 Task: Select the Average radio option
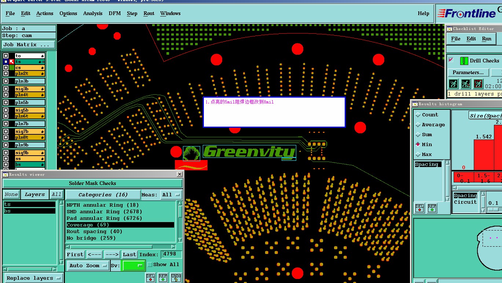tap(418, 125)
